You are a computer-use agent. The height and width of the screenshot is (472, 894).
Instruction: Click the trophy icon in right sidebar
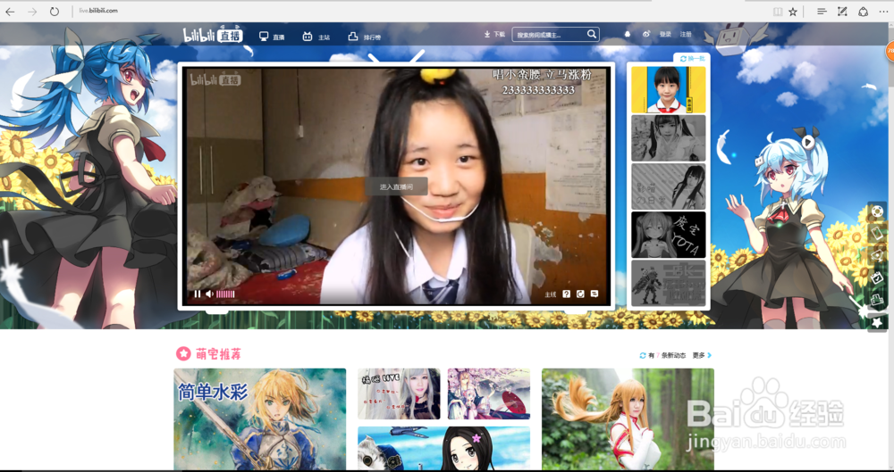point(877,255)
